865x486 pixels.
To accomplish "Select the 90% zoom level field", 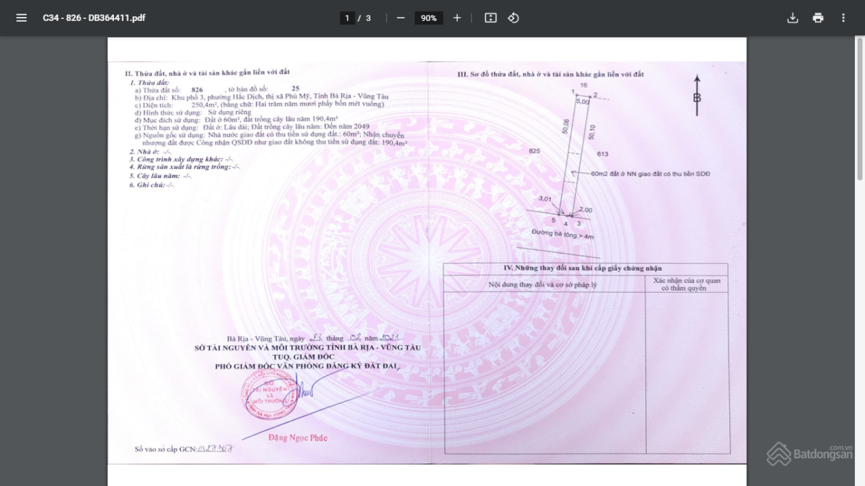I will [x=429, y=18].
